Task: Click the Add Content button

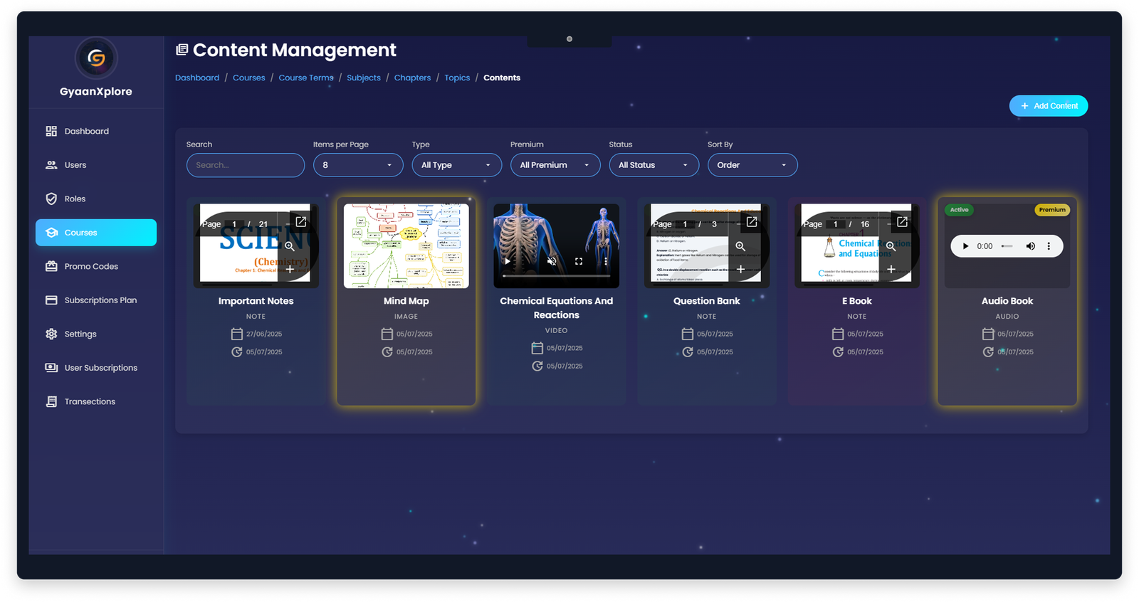Action: [1048, 106]
